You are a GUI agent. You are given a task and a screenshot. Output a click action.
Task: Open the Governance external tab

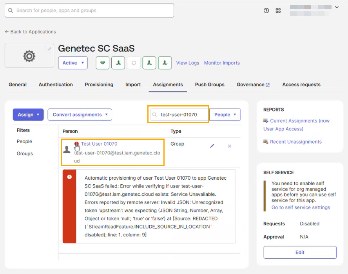253,85
